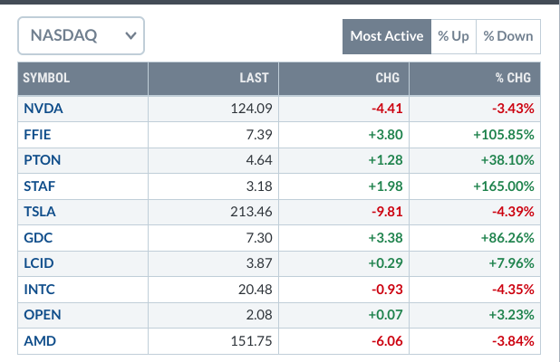The height and width of the screenshot is (362, 560).
Task: Click PTON last price 4.64
Action: 259,160
